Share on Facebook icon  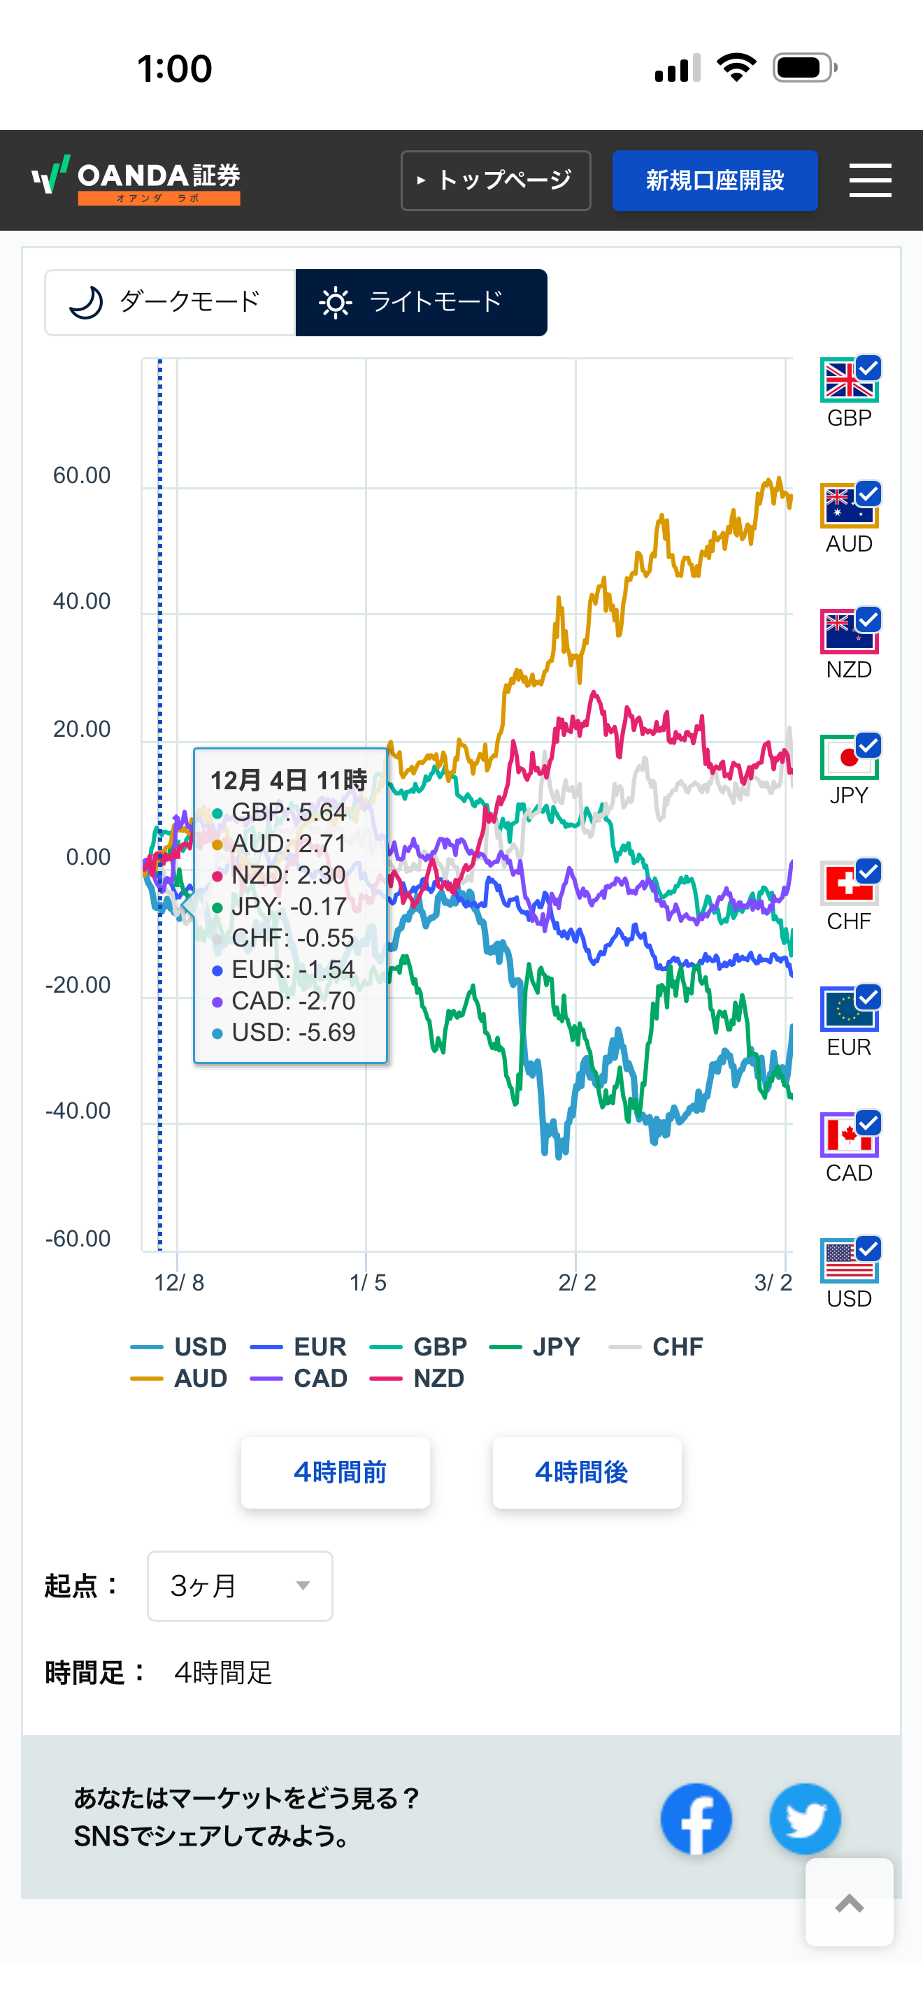coord(696,1818)
